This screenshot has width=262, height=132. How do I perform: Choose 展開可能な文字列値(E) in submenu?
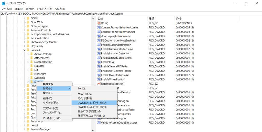coord(94,116)
